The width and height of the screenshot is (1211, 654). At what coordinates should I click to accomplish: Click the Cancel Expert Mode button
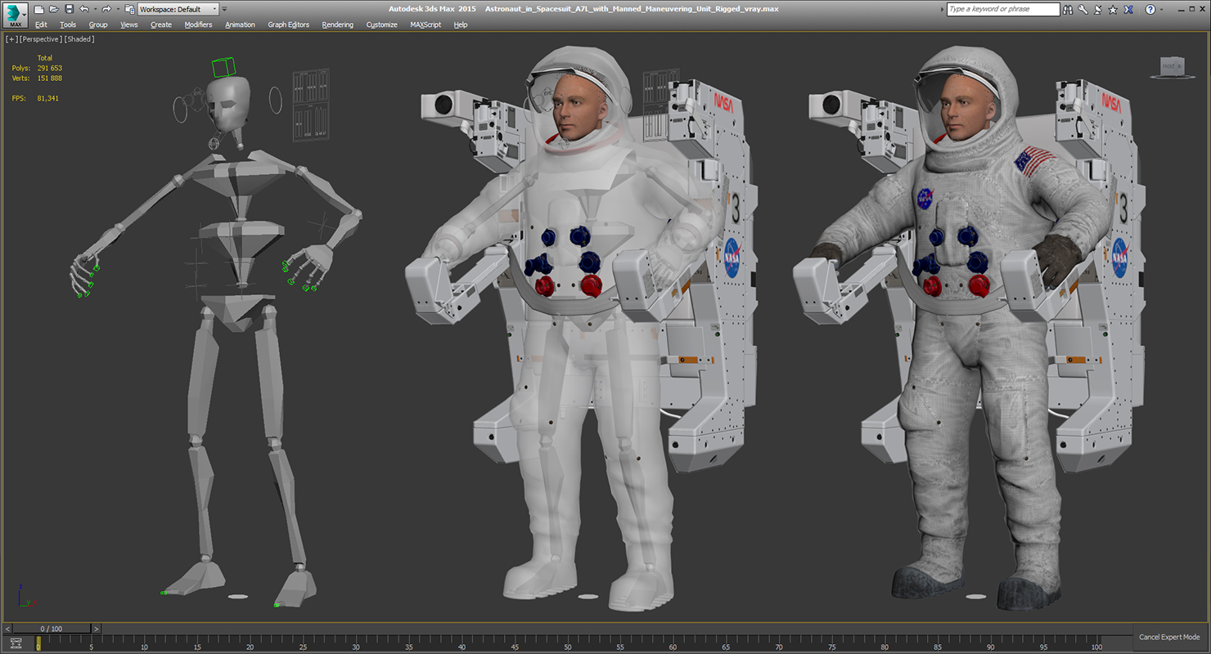point(1169,637)
